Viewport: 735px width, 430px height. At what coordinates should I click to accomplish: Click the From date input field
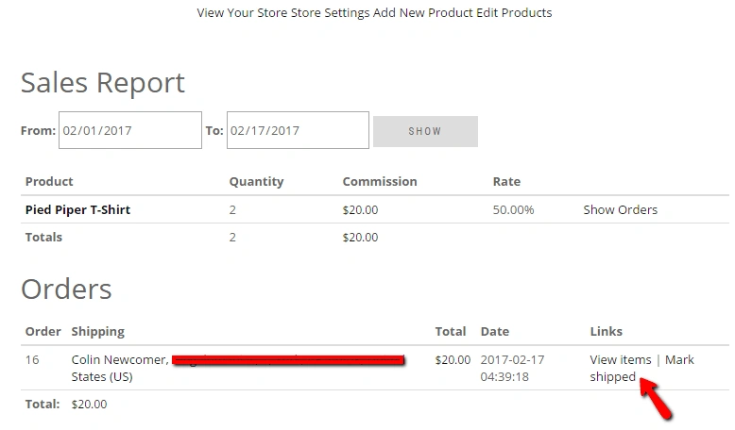(x=130, y=130)
